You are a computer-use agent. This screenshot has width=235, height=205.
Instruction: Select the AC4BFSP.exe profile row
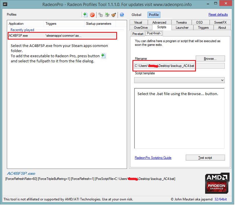click(62, 36)
